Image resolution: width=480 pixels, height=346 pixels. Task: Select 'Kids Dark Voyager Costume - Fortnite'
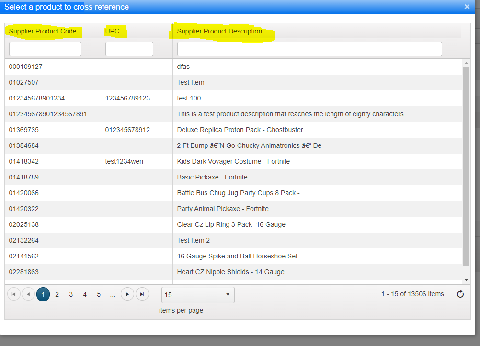click(x=233, y=162)
